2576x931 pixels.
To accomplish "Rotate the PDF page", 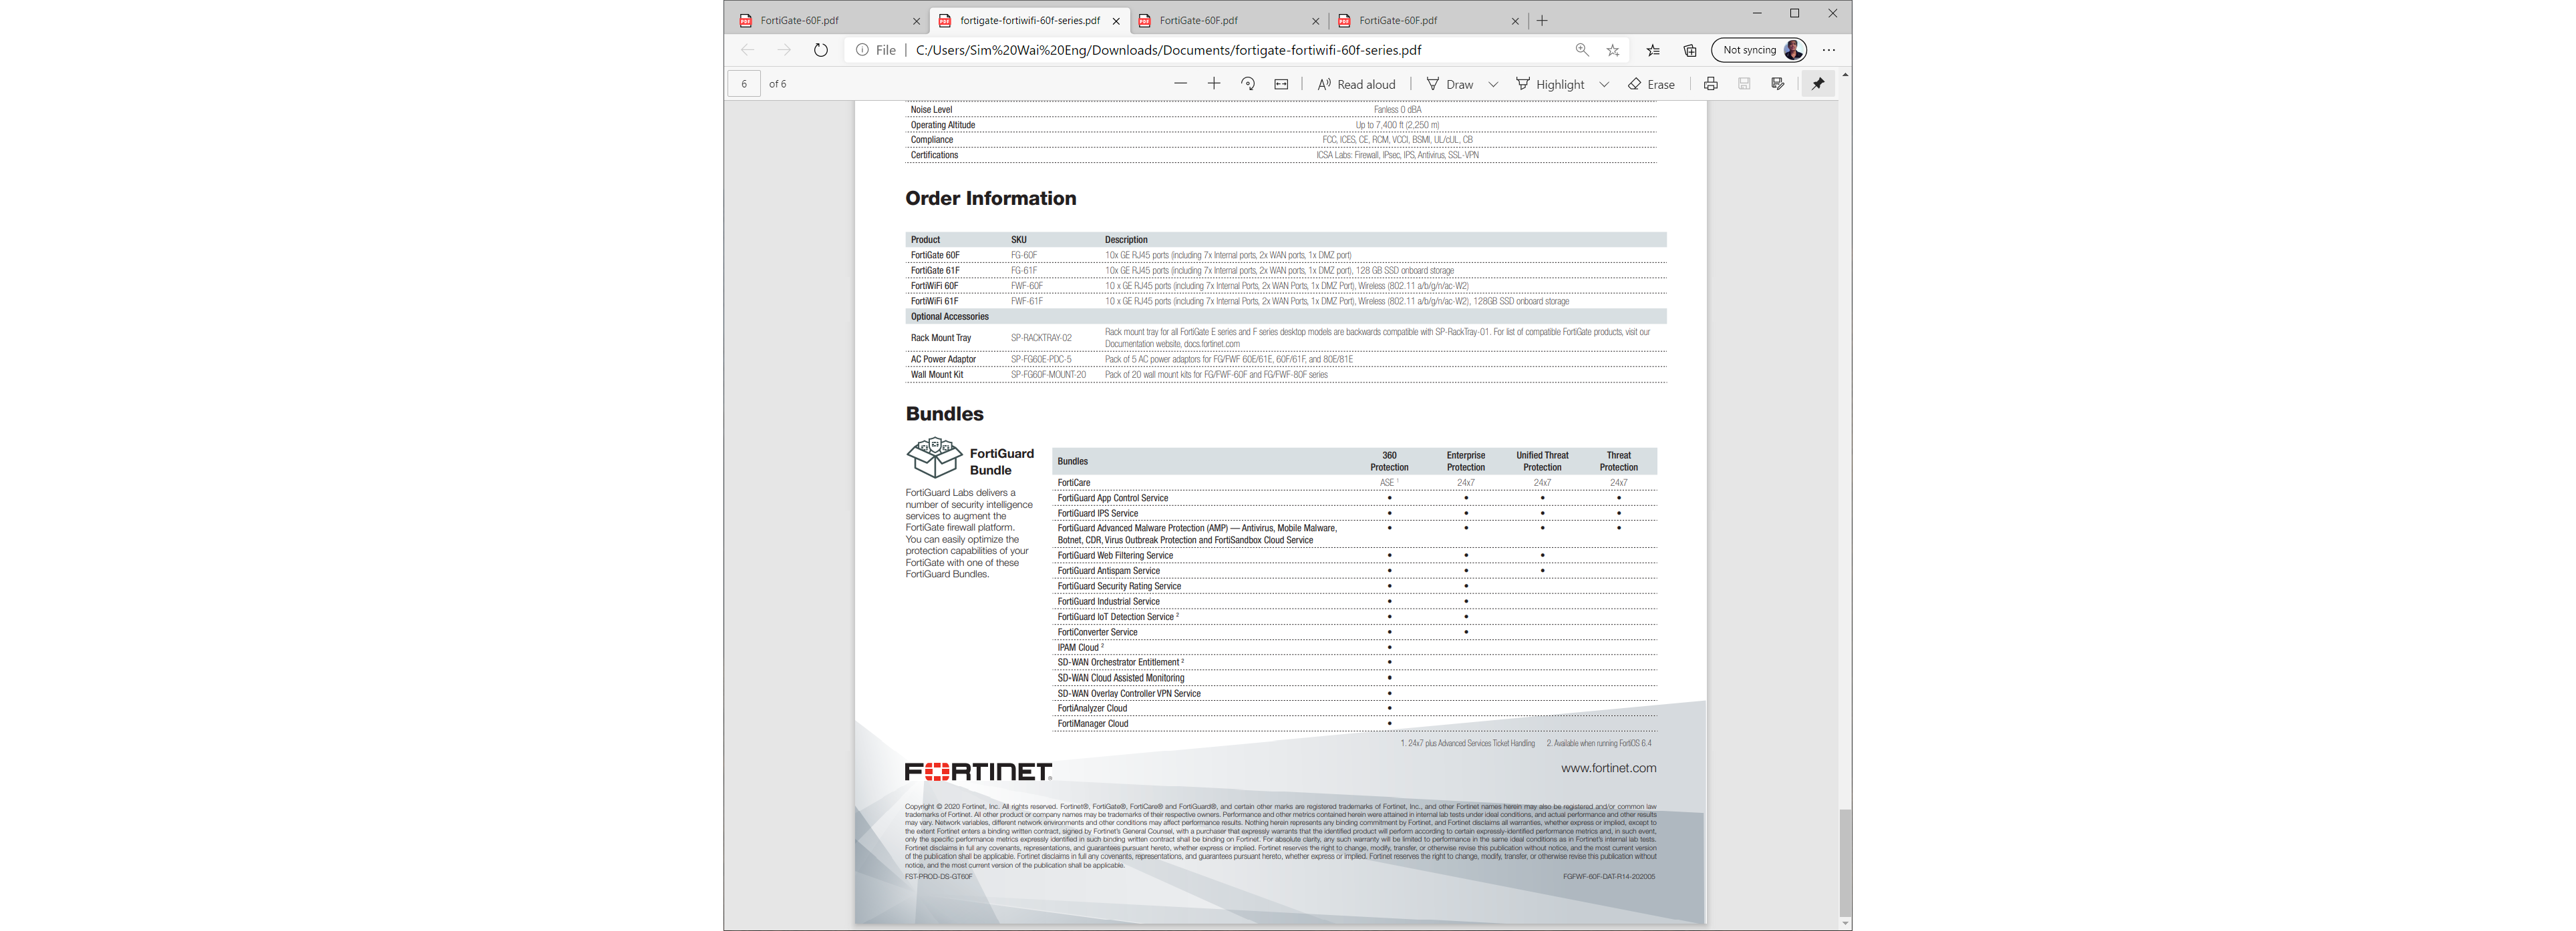I will 1247,84.
